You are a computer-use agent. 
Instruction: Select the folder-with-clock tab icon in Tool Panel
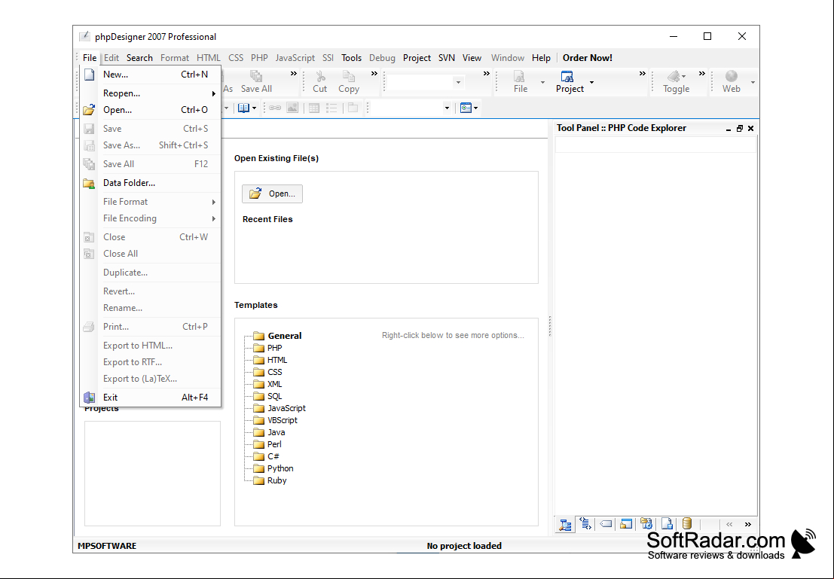(x=646, y=524)
